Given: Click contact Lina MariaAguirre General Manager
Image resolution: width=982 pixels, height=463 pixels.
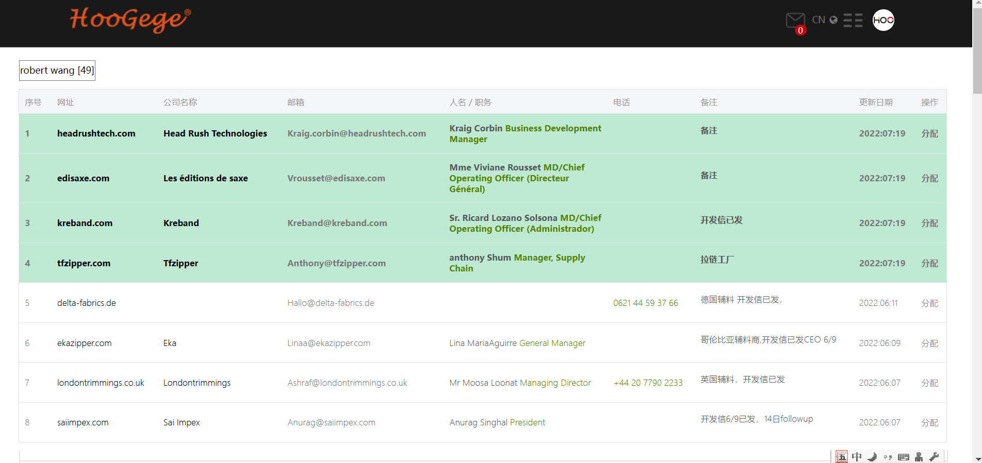Looking at the screenshot, I should point(517,343).
